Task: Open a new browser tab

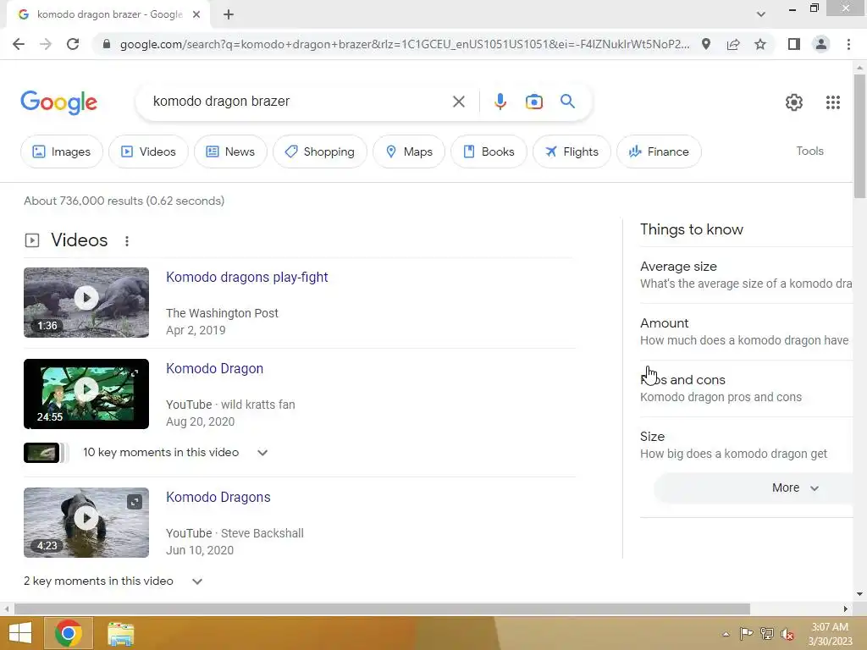Action: (x=229, y=15)
